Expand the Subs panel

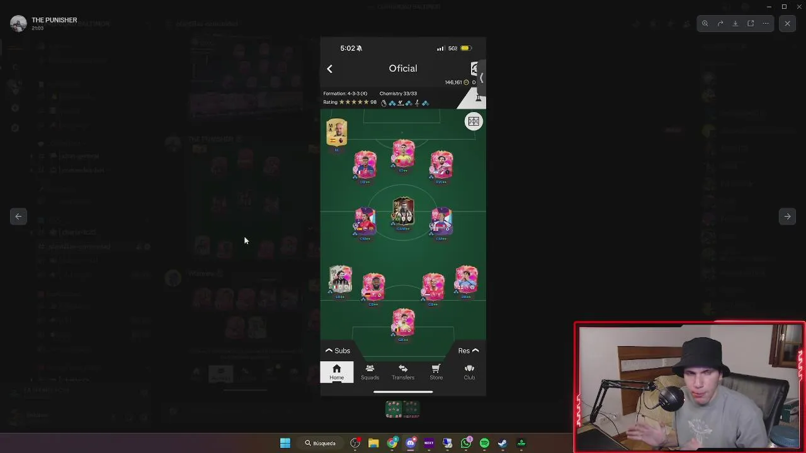click(338, 350)
